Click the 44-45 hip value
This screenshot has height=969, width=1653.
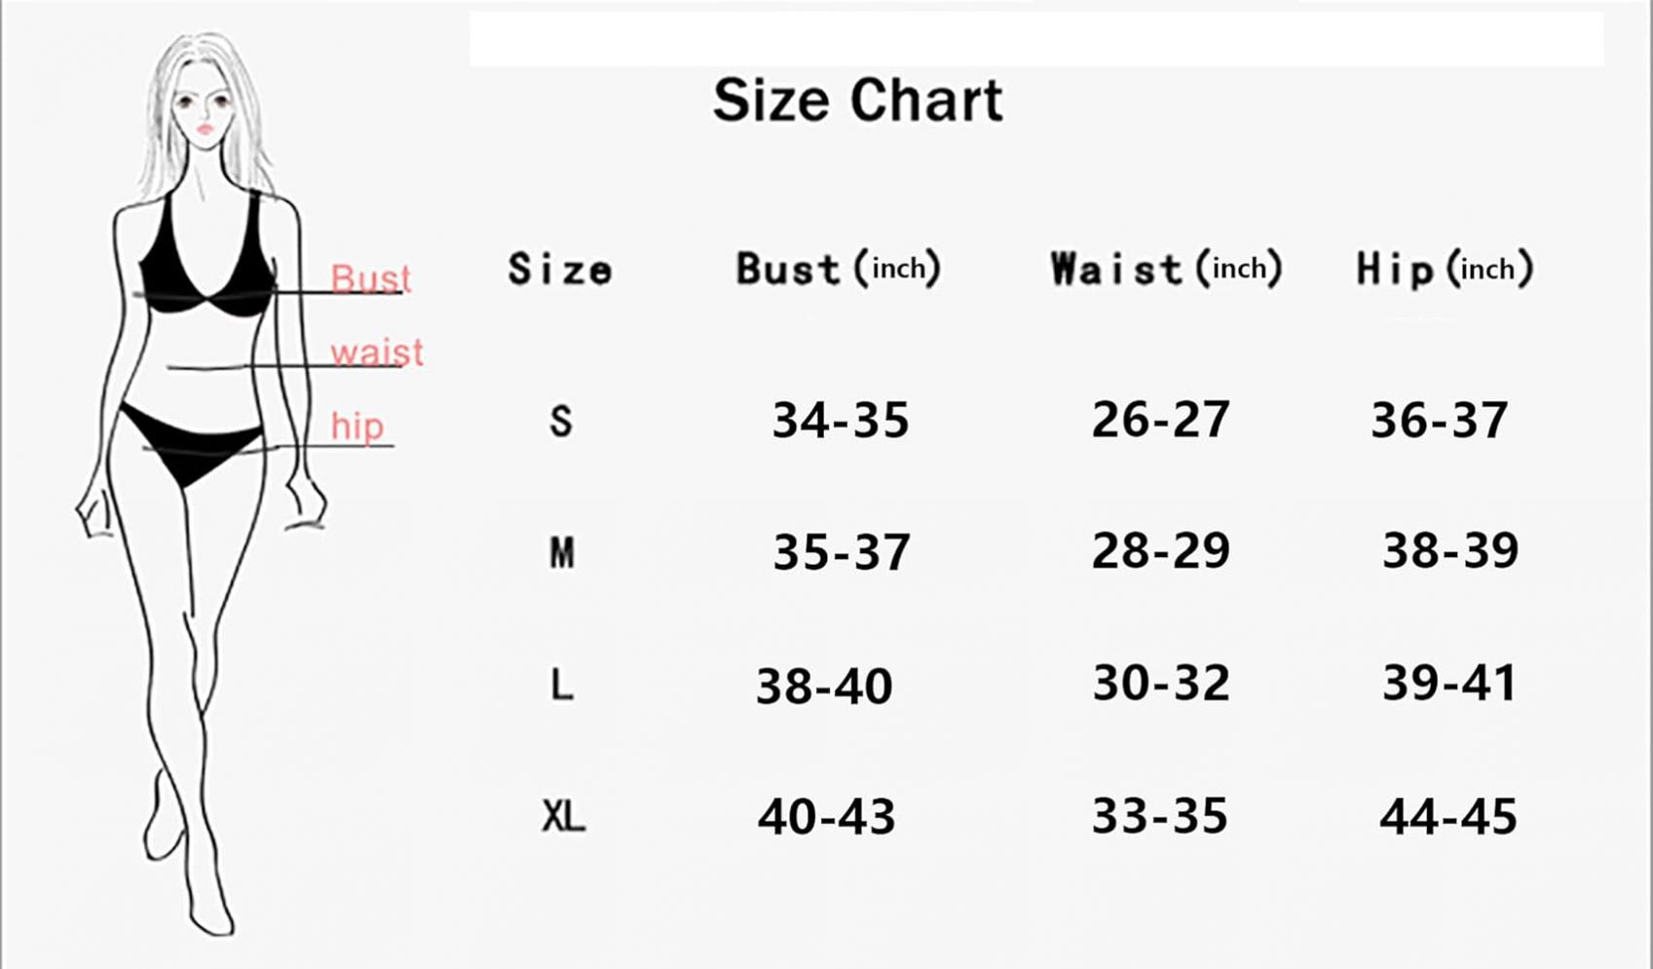tap(1448, 815)
